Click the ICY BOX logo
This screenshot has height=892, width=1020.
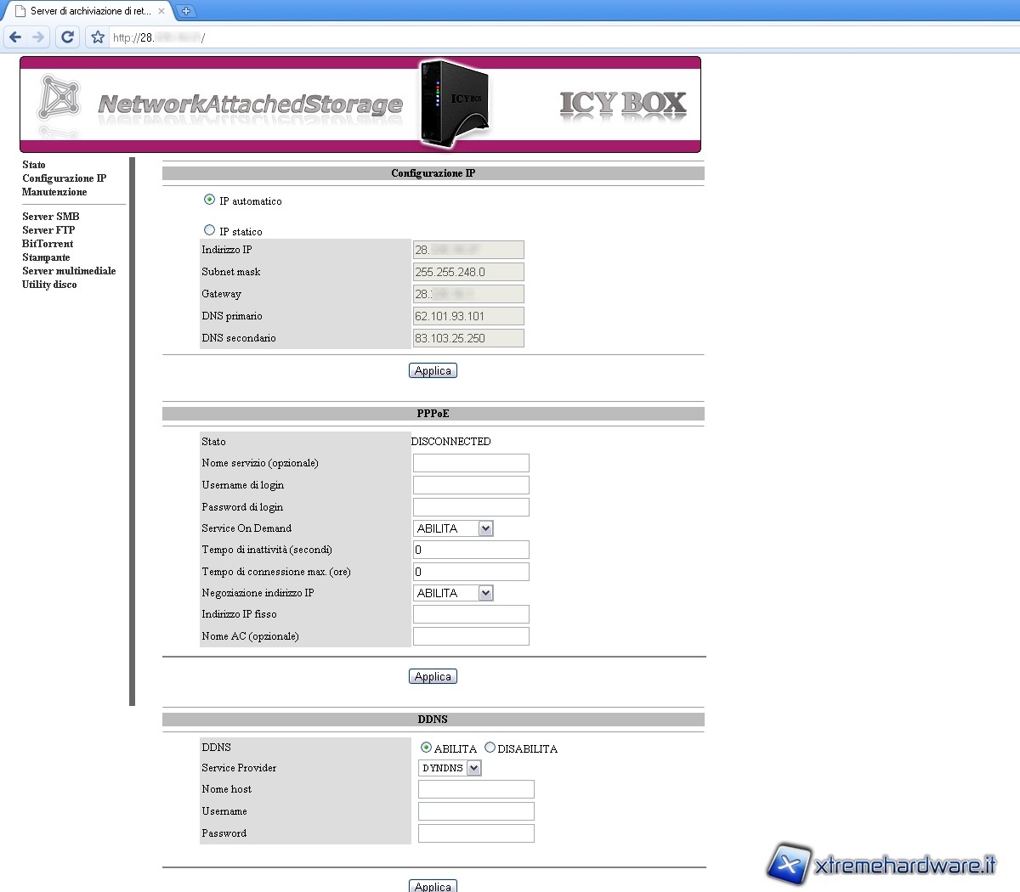pos(622,104)
